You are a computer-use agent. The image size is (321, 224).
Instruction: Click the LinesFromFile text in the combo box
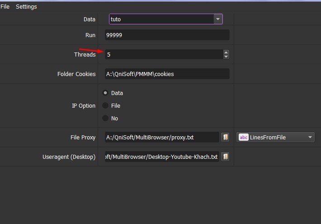pos(268,137)
